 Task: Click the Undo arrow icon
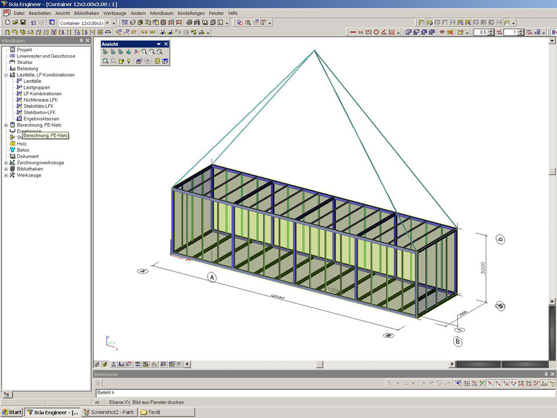[x=34, y=23]
